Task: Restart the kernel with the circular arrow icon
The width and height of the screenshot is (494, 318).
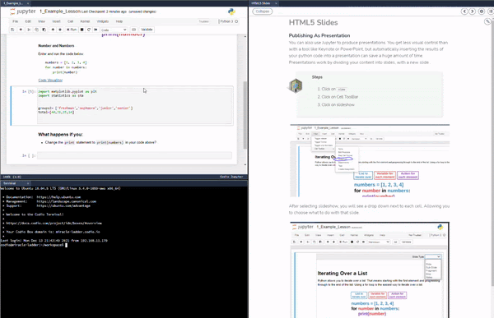Action: click(x=89, y=30)
